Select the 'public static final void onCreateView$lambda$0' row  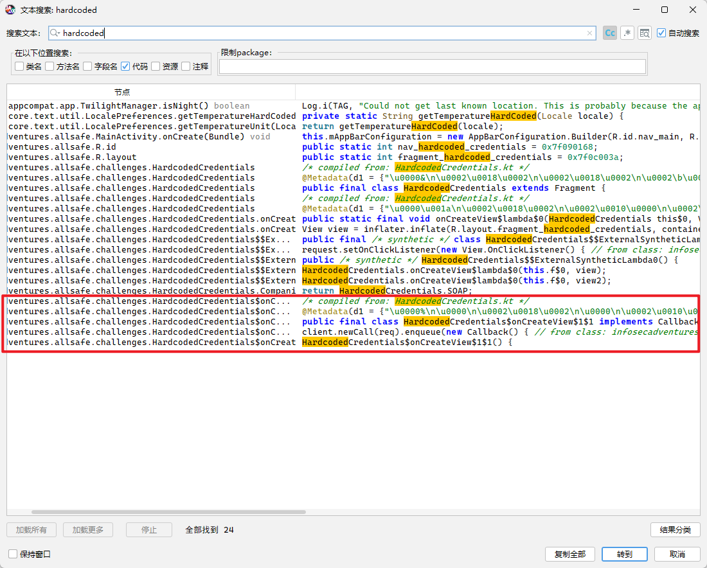(353, 219)
